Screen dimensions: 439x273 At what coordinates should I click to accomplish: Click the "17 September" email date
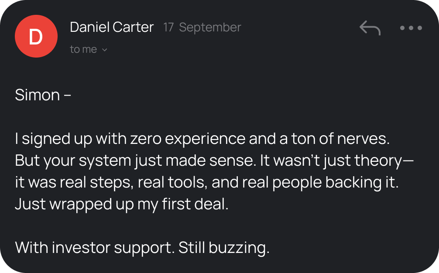tap(202, 27)
